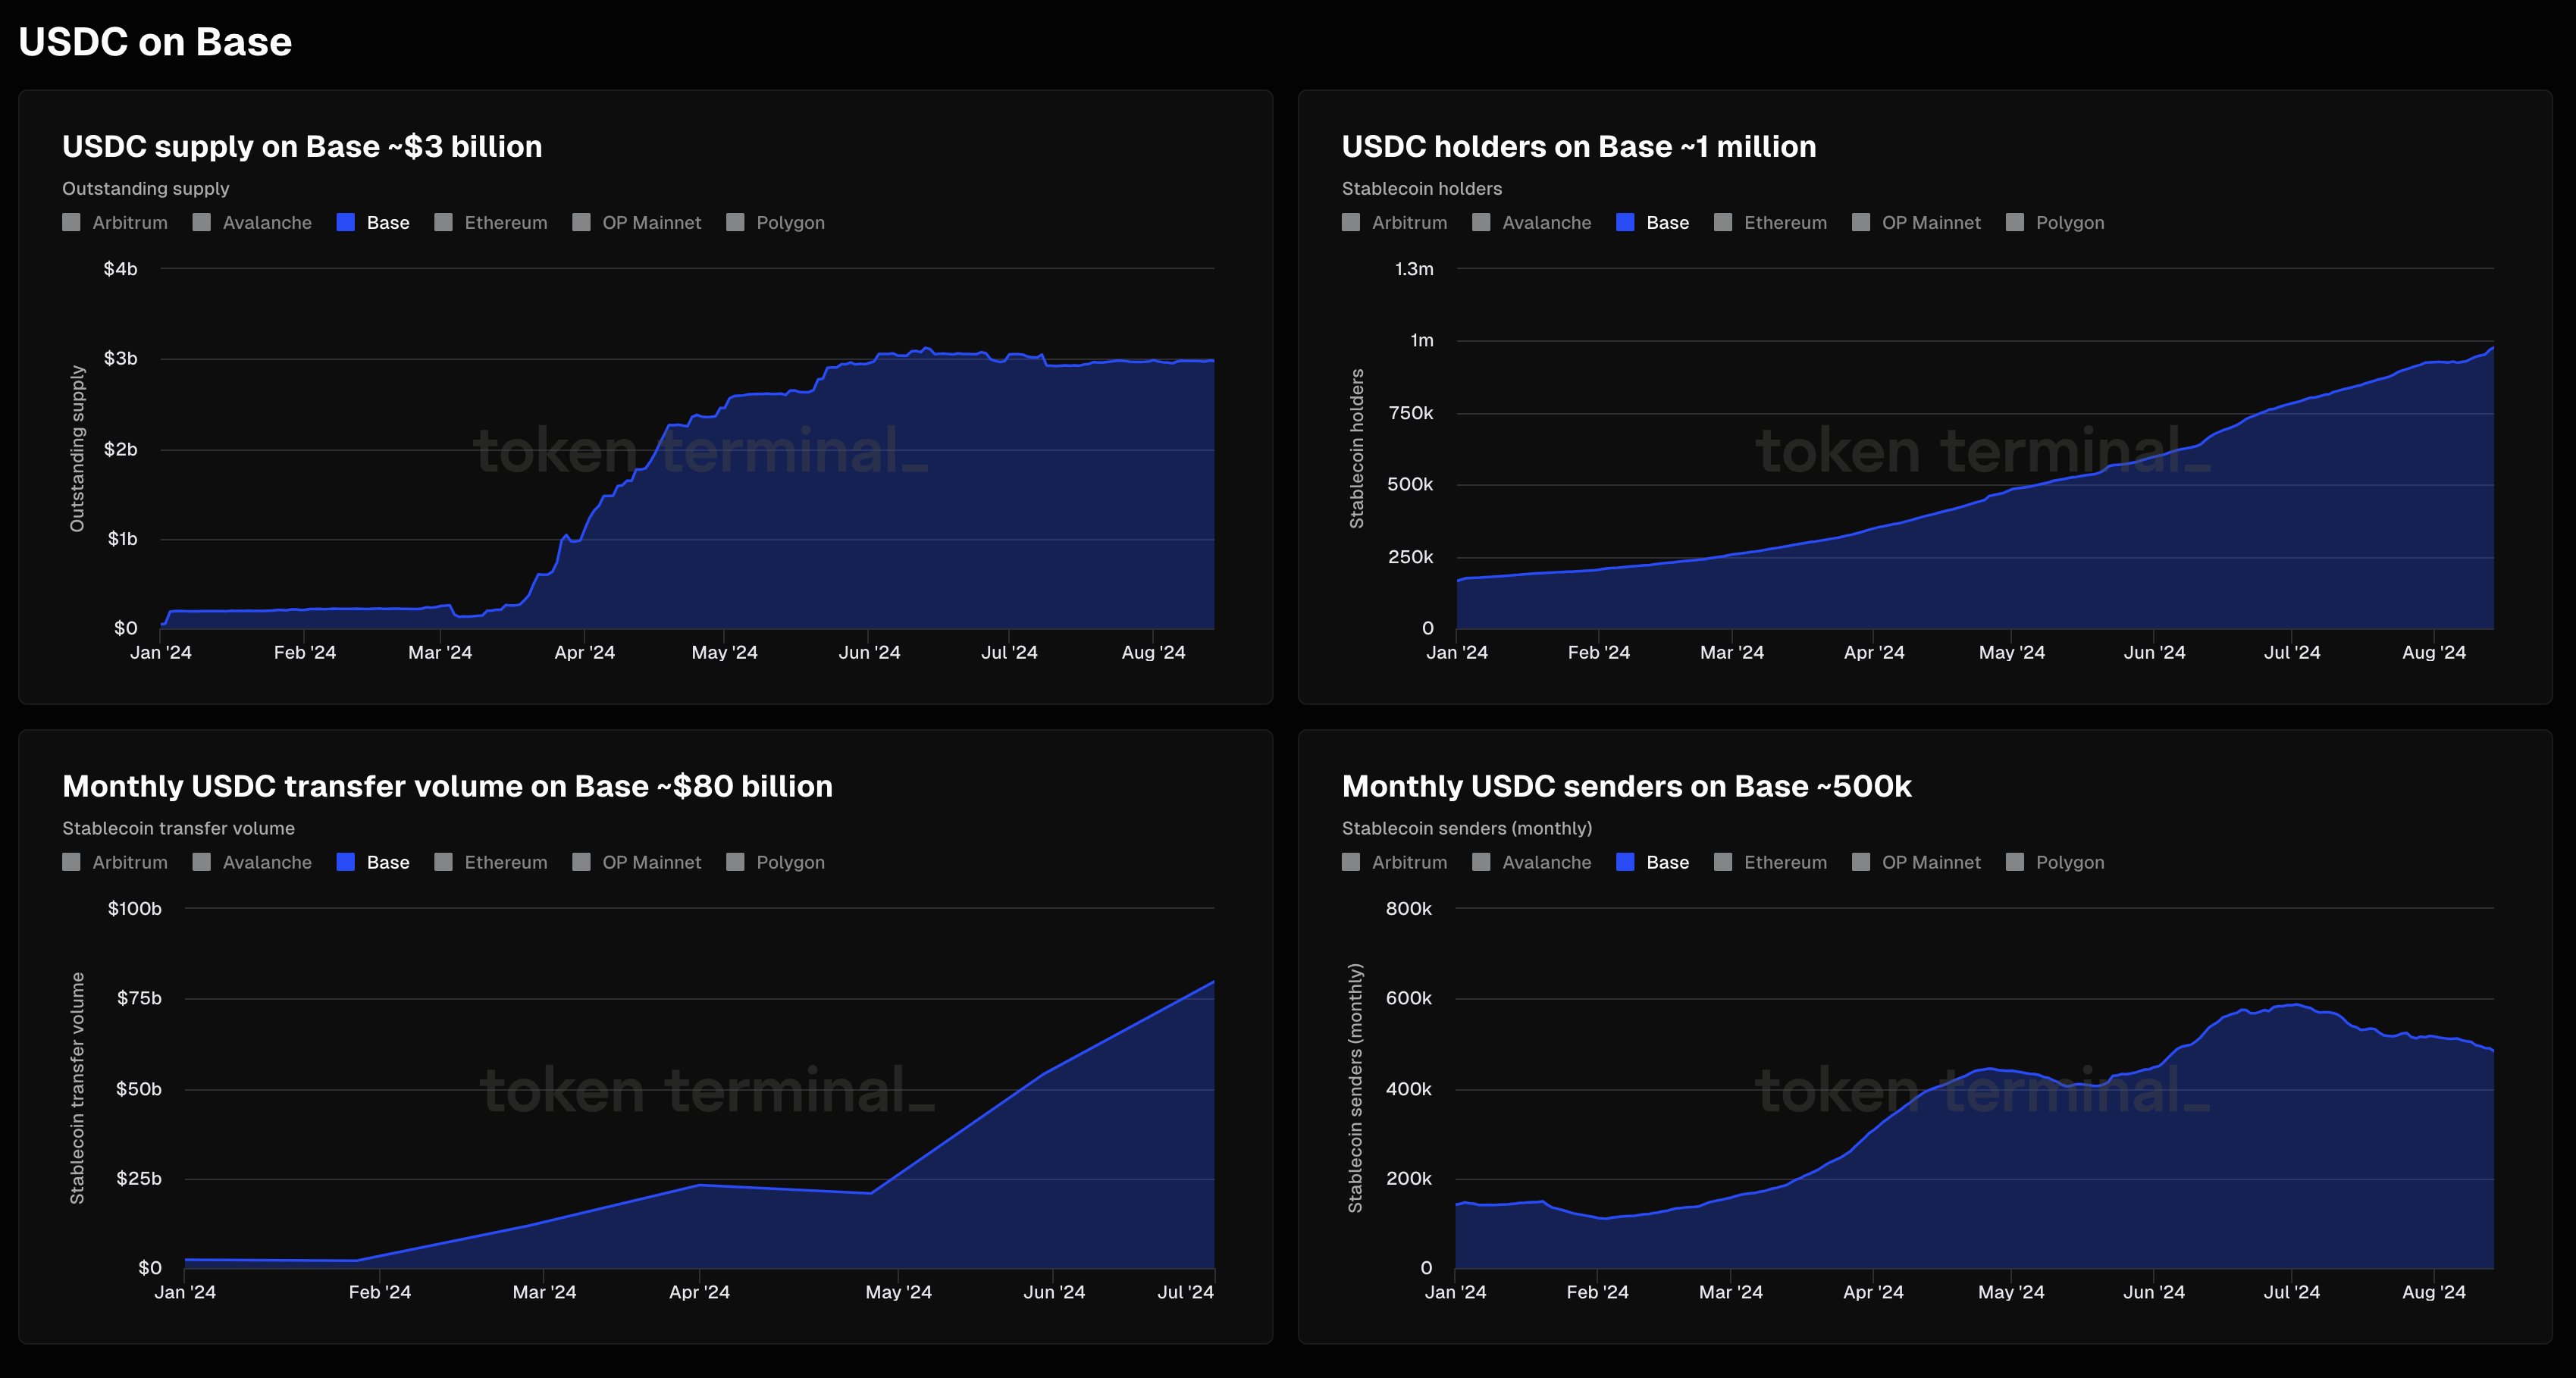This screenshot has height=1378, width=2576.
Task: Click the 'Stablecoin holders' subtitle text
Action: 1422,188
